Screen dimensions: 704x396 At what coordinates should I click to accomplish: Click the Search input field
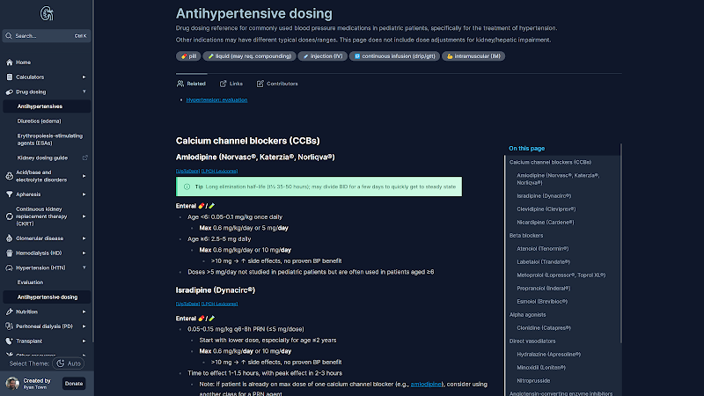(x=47, y=36)
